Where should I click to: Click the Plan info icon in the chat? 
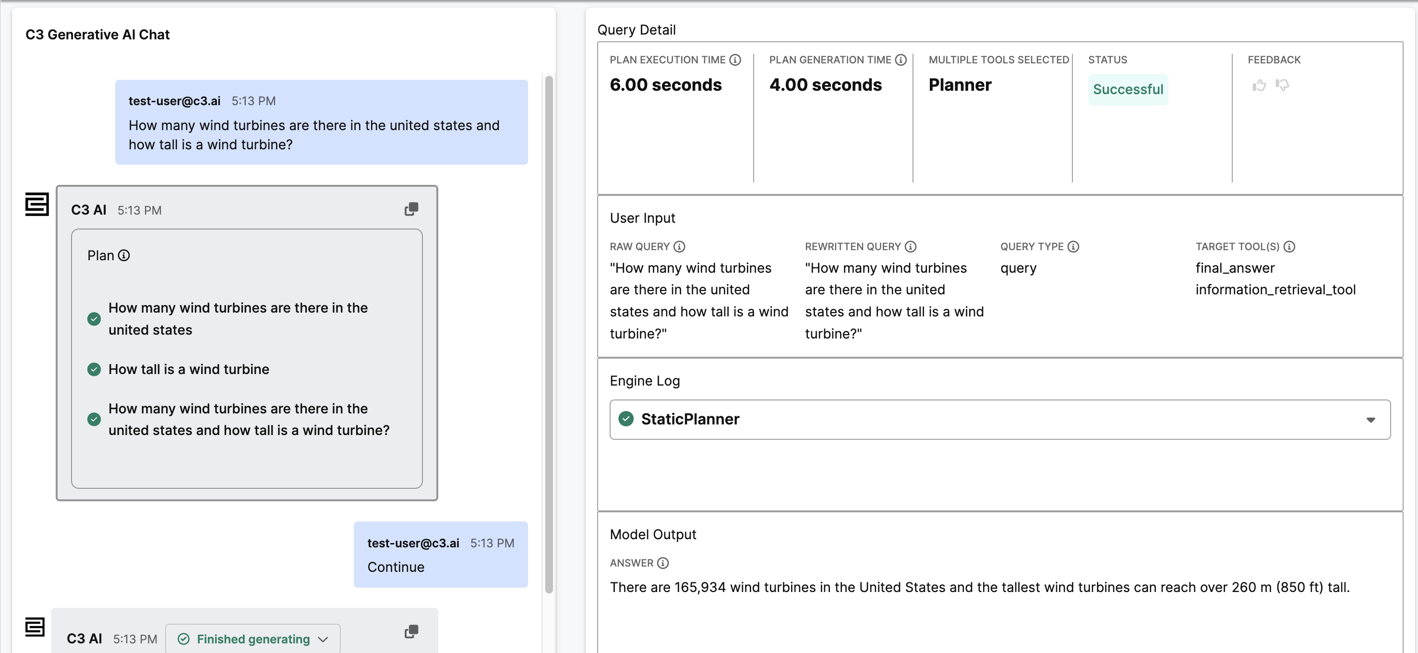pyautogui.click(x=124, y=255)
